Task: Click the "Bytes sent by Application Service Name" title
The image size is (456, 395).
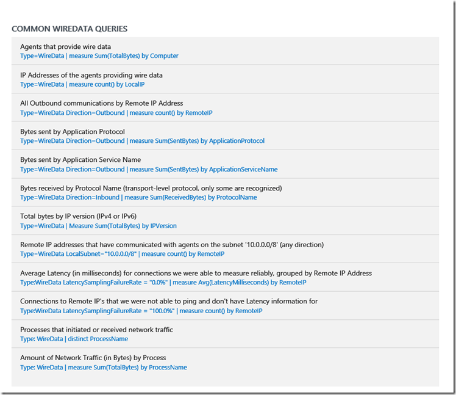Action: (x=80, y=159)
